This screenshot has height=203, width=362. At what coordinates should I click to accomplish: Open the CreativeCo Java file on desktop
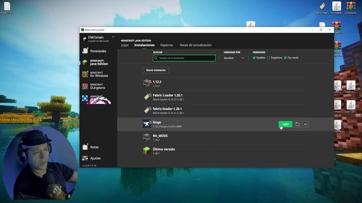point(351,87)
